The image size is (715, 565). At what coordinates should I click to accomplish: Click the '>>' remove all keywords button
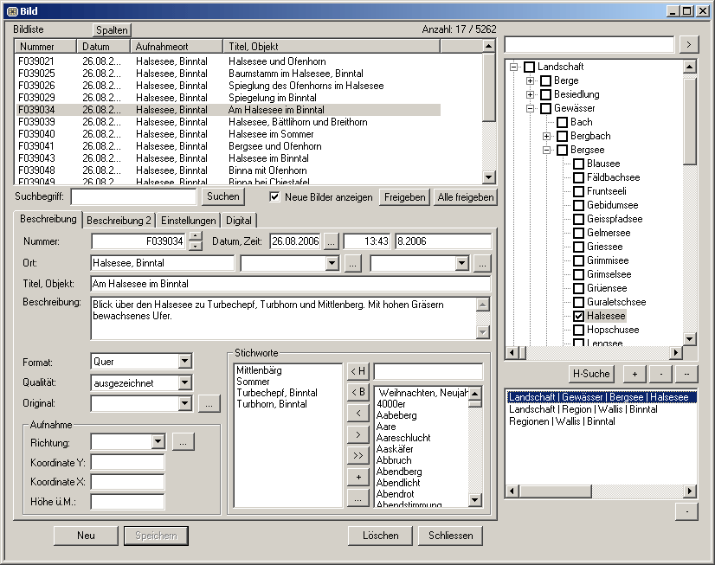[x=357, y=455]
